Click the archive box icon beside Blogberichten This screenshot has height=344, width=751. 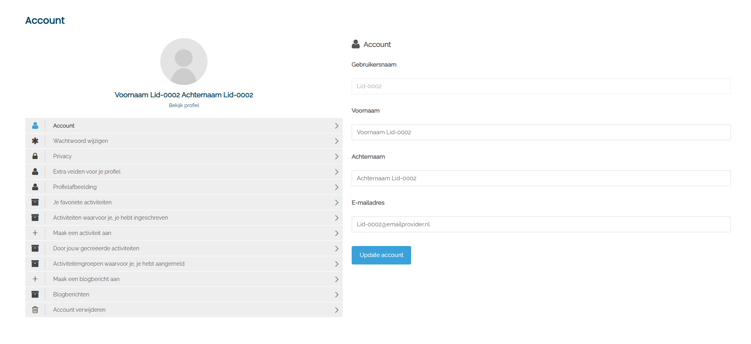click(35, 294)
